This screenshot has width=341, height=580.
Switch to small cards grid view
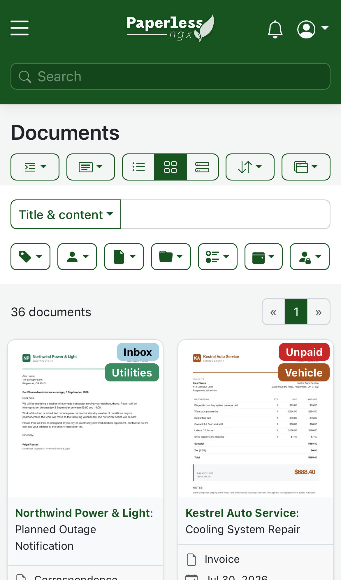coord(170,167)
